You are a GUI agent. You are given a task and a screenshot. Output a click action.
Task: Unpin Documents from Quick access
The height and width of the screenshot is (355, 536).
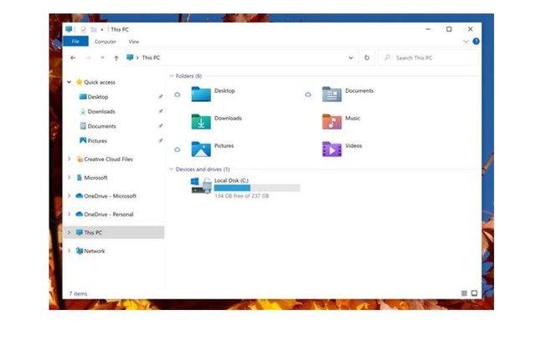(x=160, y=126)
